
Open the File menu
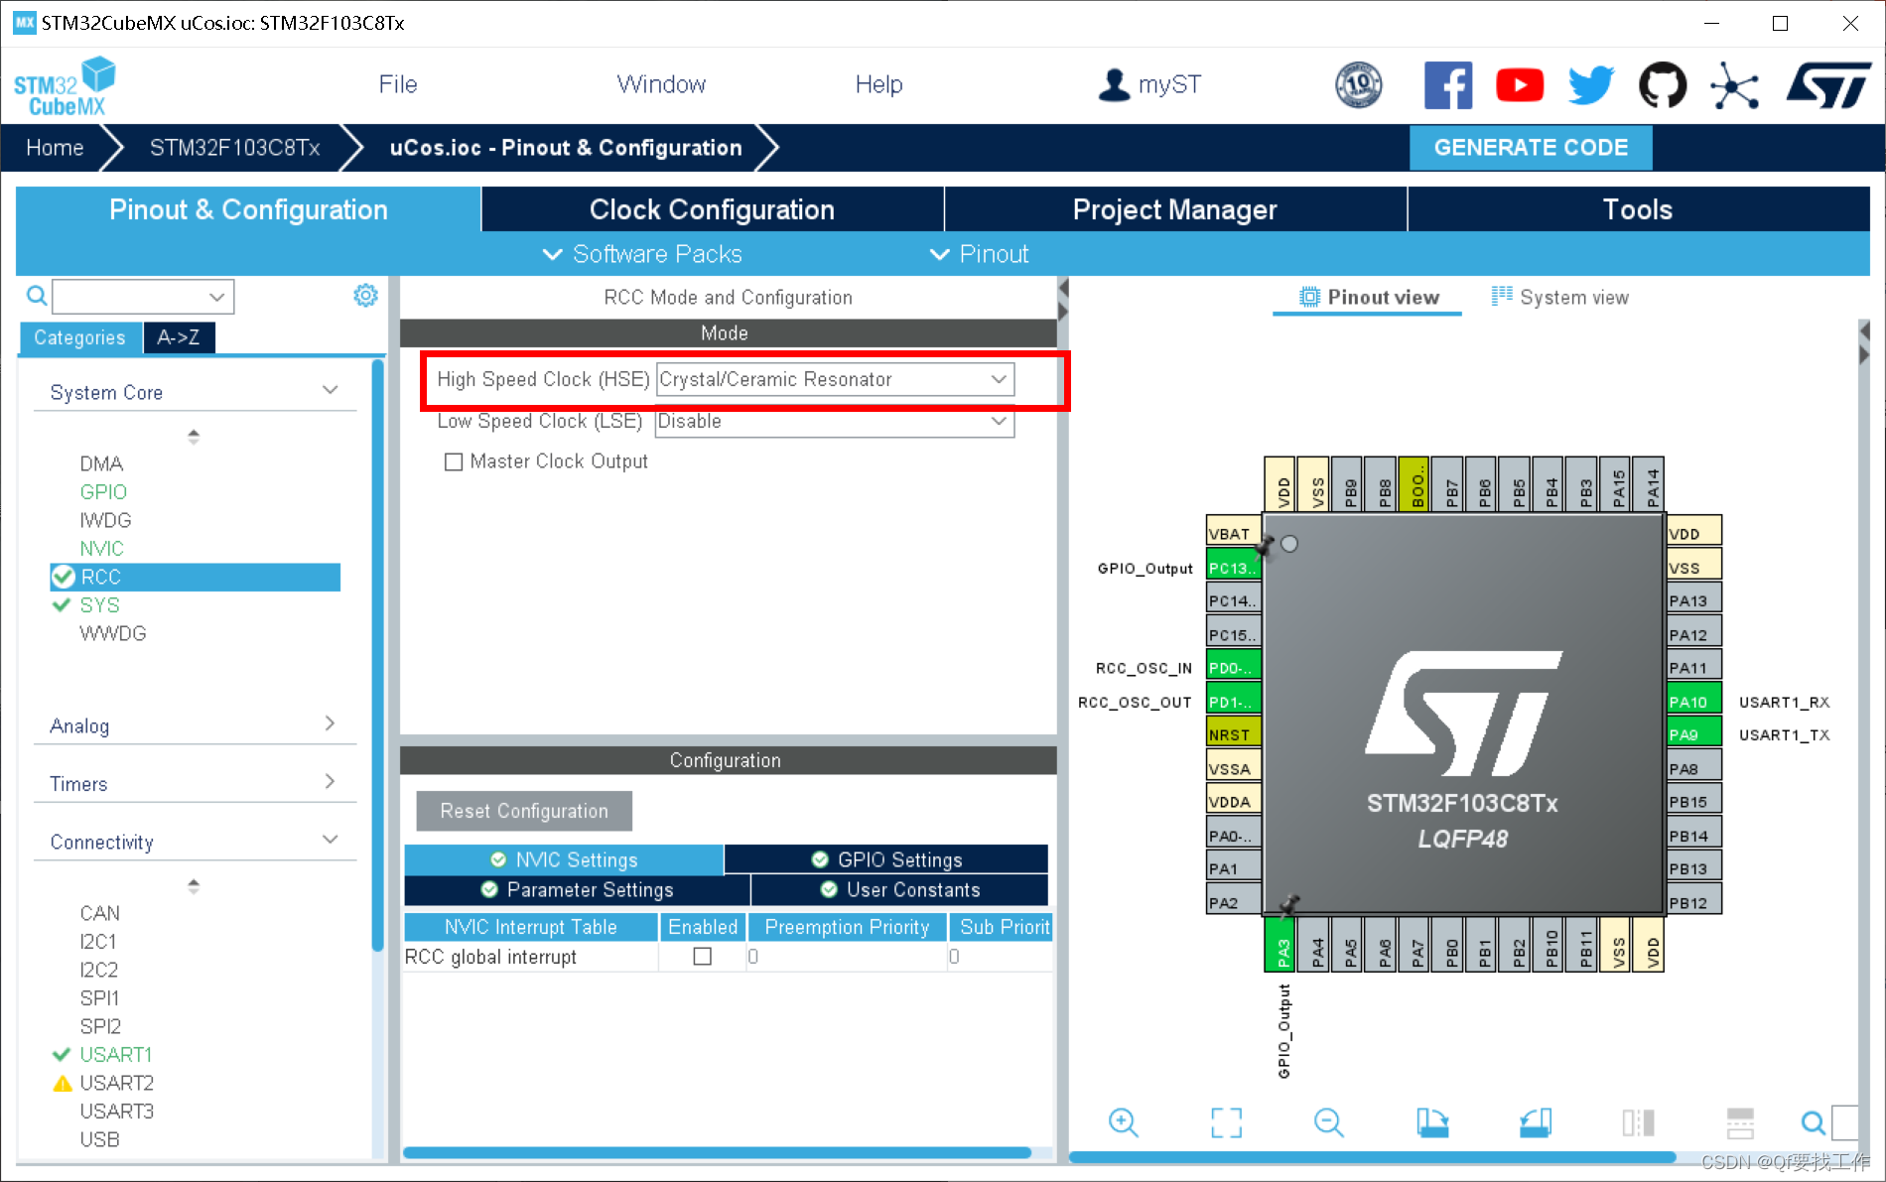point(398,84)
